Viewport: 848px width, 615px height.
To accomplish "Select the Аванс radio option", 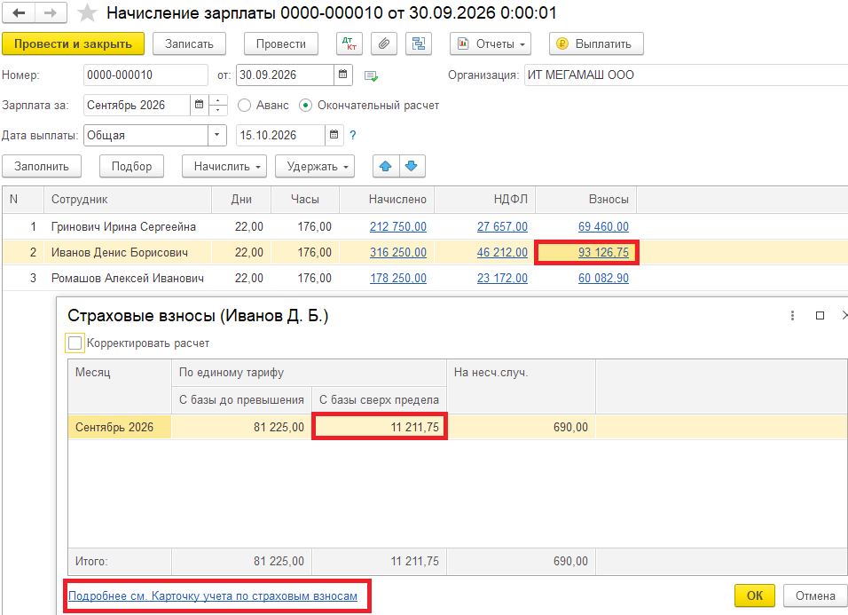I will pyautogui.click(x=245, y=106).
